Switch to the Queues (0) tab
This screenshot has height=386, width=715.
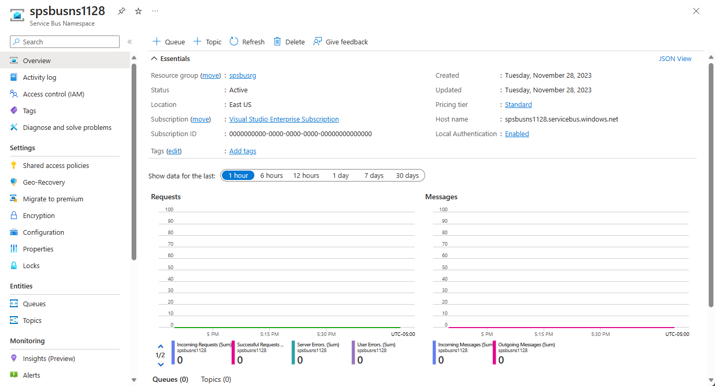(170, 379)
